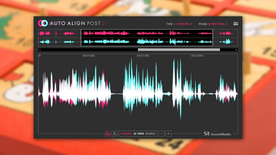
Task: Toggle the TIME enable dot indicator
Action: (175, 24)
